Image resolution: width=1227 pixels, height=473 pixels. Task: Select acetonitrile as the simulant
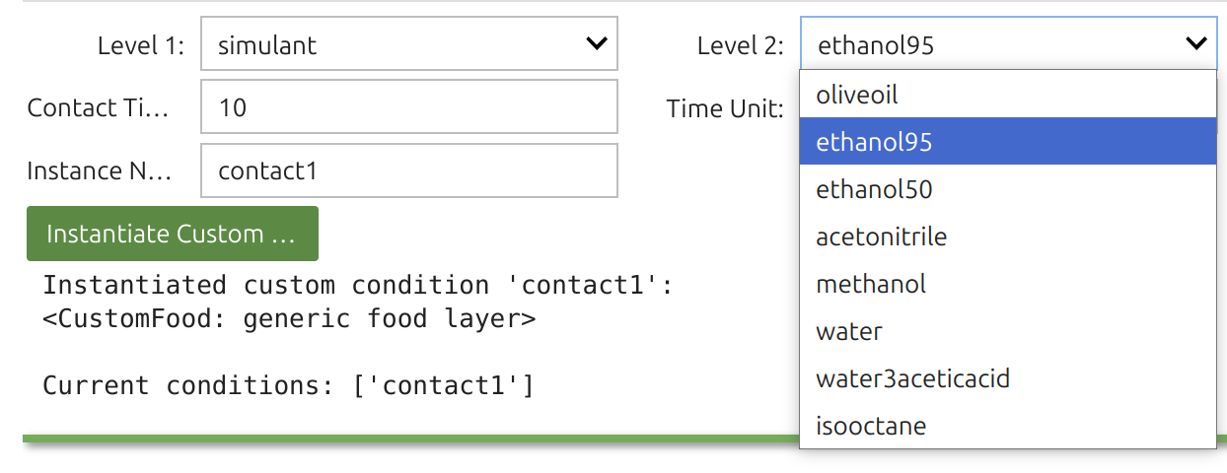click(1007, 236)
